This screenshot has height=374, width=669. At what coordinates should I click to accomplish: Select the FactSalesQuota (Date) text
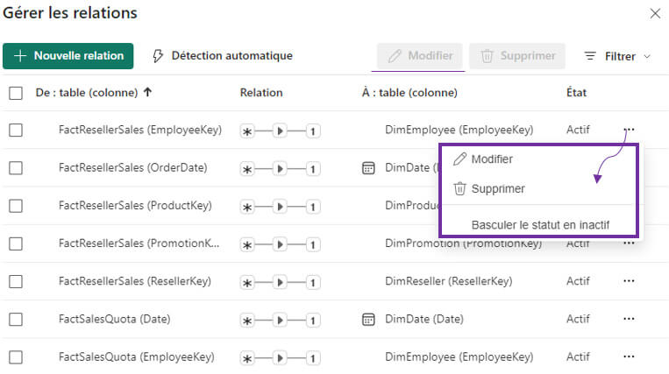click(x=114, y=319)
